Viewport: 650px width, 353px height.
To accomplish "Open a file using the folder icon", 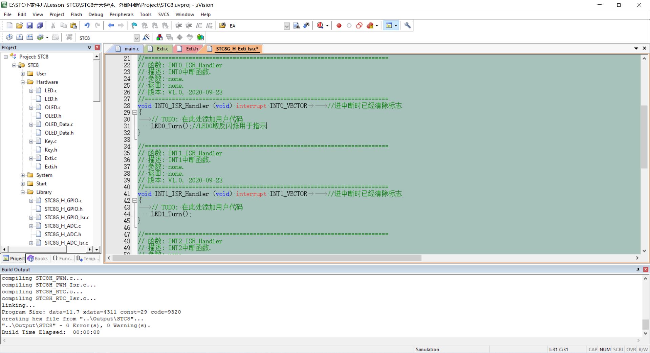I will [x=20, y=25].
